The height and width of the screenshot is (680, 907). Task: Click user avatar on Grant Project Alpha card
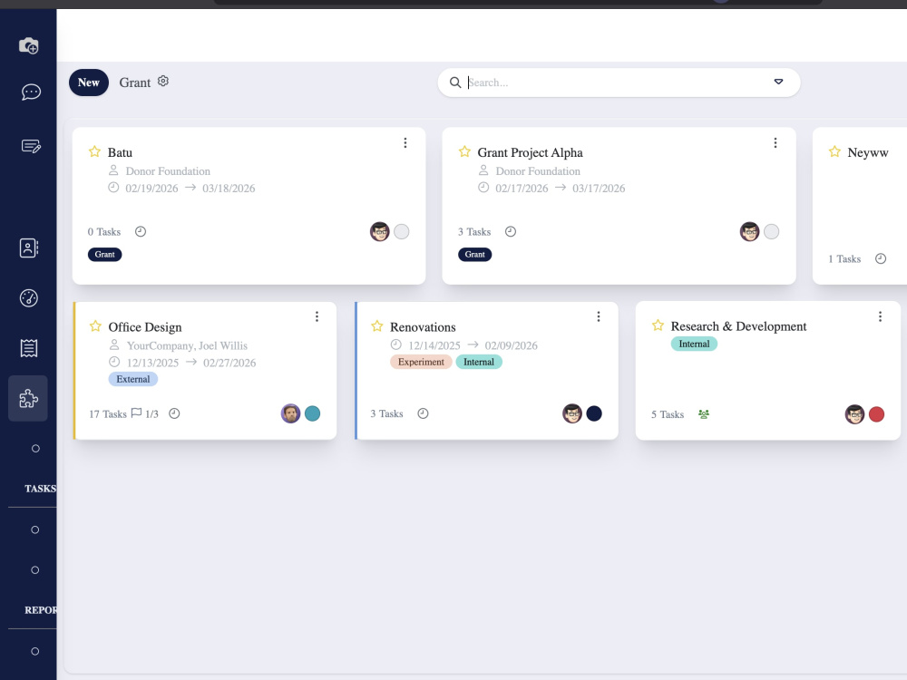[x=750, y=231]
